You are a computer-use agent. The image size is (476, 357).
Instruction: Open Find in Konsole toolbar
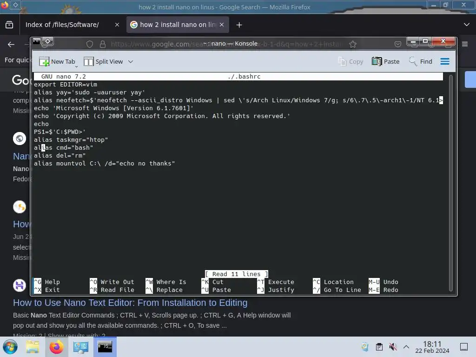pyautogui.click(x=420, y=62)
